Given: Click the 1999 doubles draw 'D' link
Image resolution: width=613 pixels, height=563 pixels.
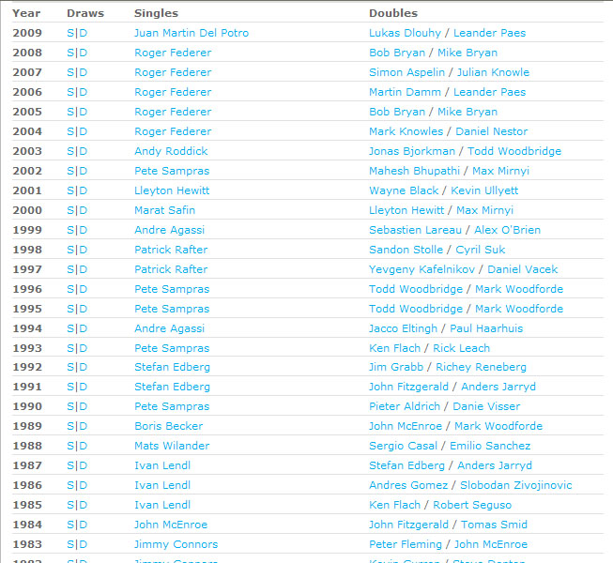Looking at the screenshot, I should point(83,230).
